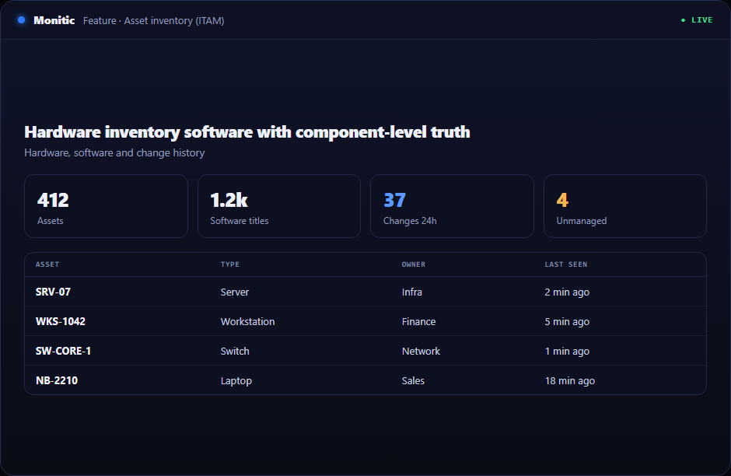731x476 pixels.
Task: Select asset SRV-07 in the table
Action: [x=53, y=292]
